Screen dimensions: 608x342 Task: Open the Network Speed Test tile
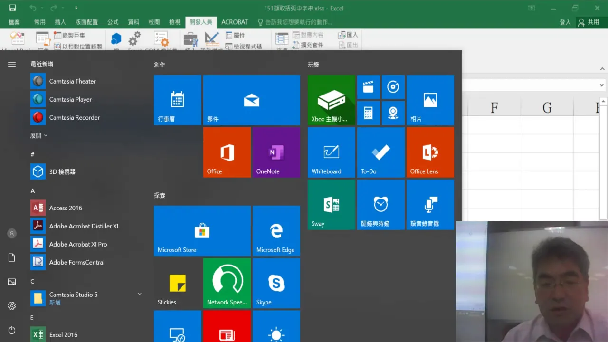(x=227, y=283)
